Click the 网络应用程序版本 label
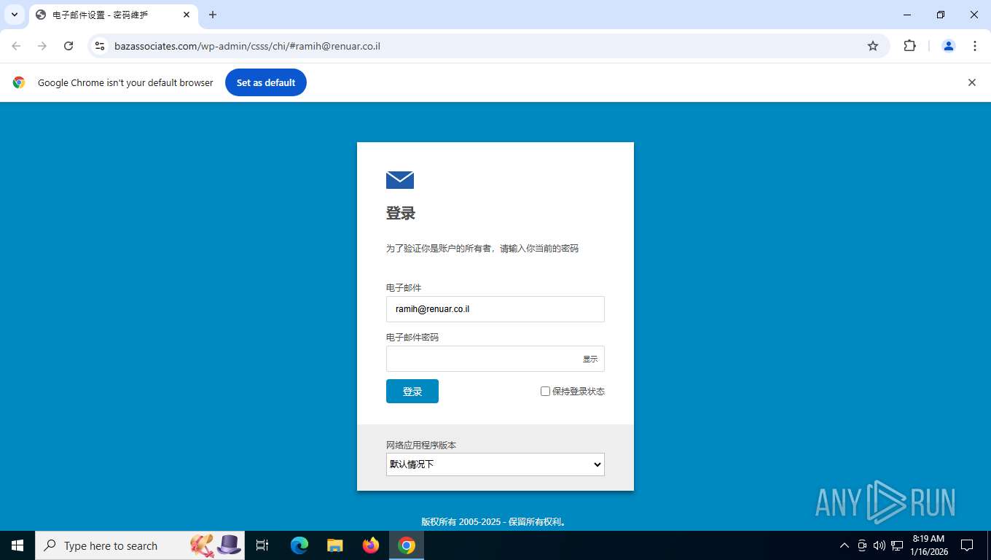 pyautogui.click(x=421, y=445)
